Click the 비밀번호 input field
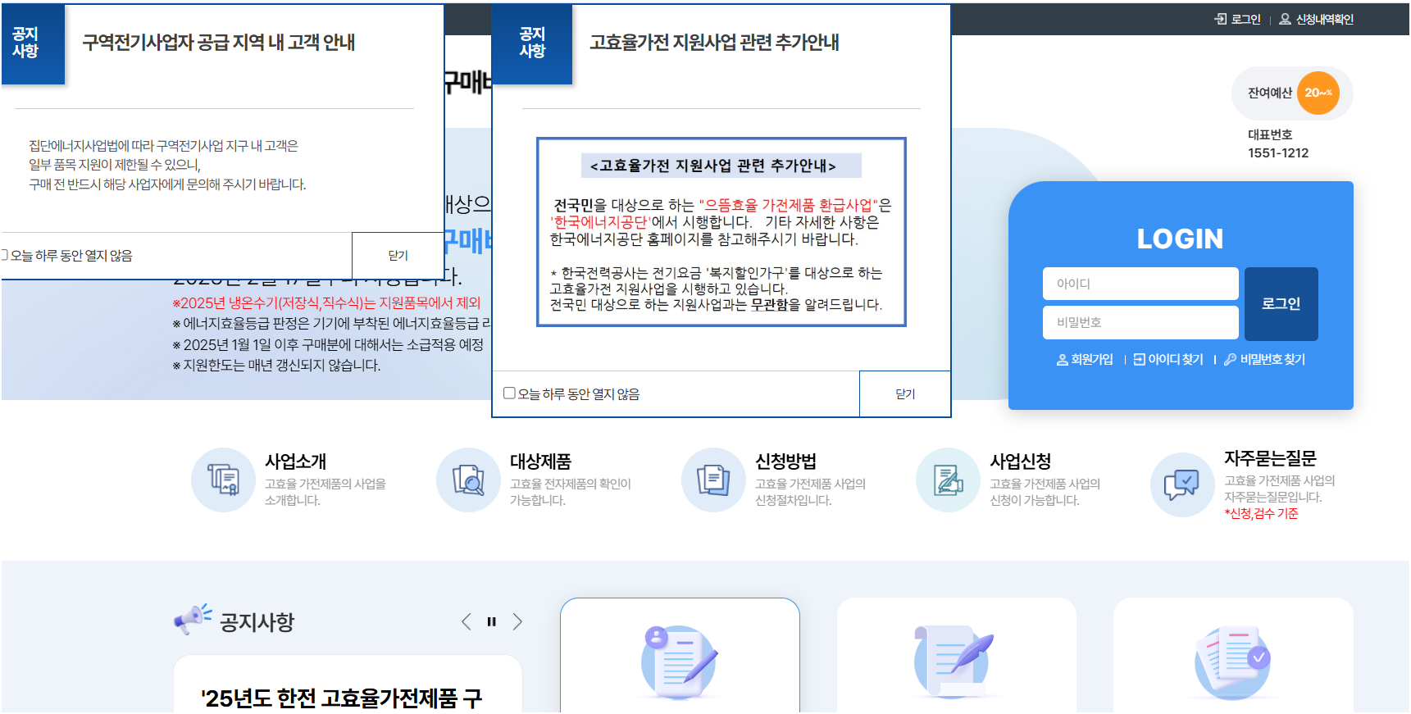 [1140, 322]
